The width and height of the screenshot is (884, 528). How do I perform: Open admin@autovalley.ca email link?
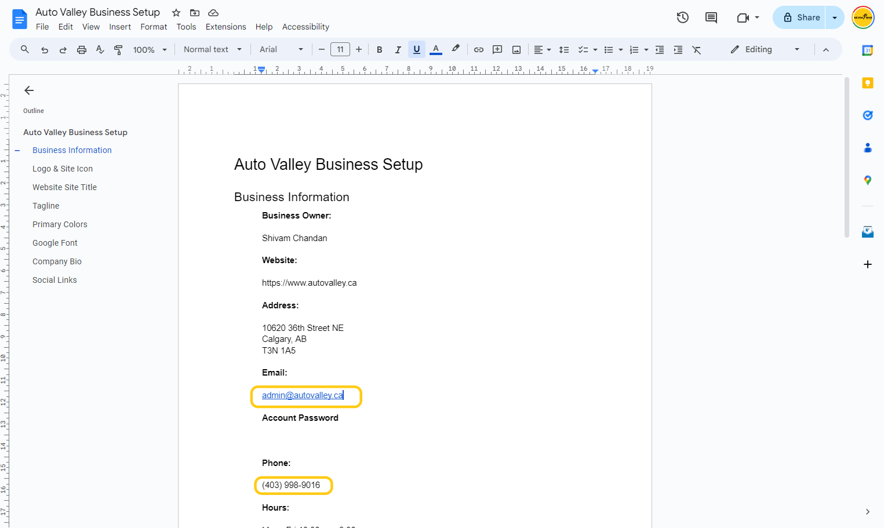(x=303, y=395)
